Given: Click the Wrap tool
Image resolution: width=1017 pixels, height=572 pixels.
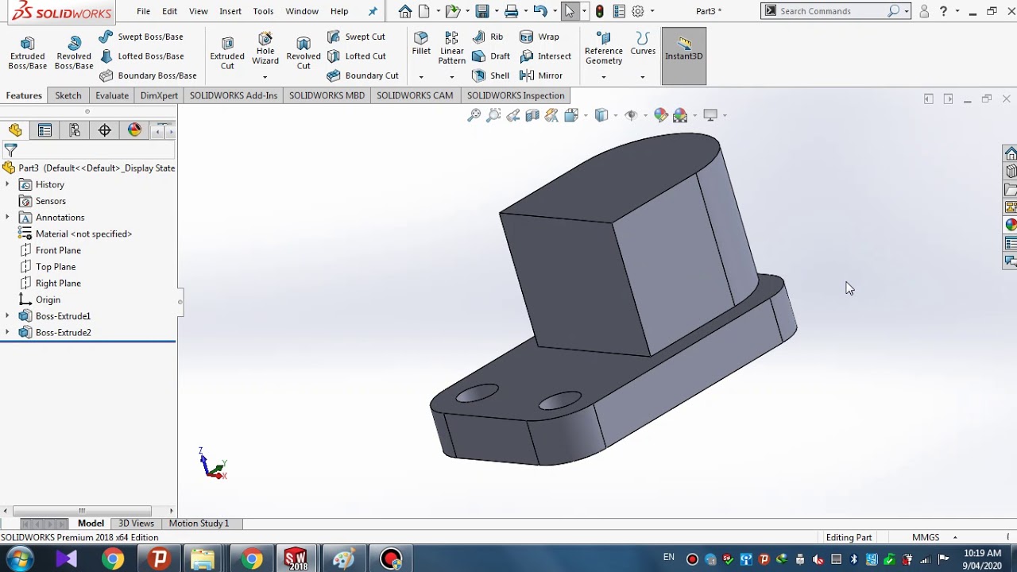Looking at the screenshot, I should 539,37.
